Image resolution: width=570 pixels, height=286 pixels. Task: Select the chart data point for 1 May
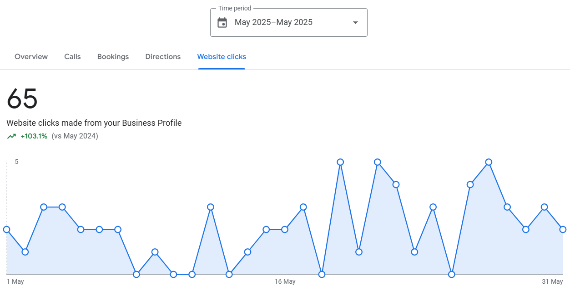click(6, 229)
